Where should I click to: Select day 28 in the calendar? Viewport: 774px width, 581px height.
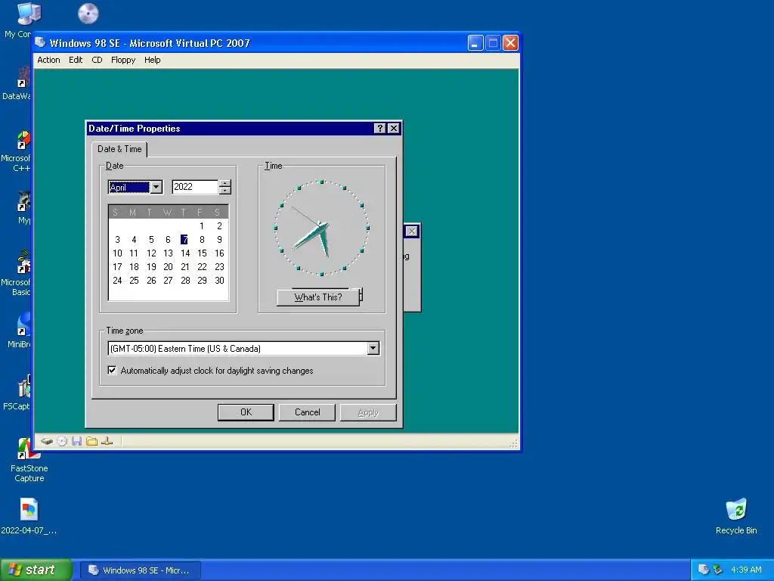click(x=185, y=280)
